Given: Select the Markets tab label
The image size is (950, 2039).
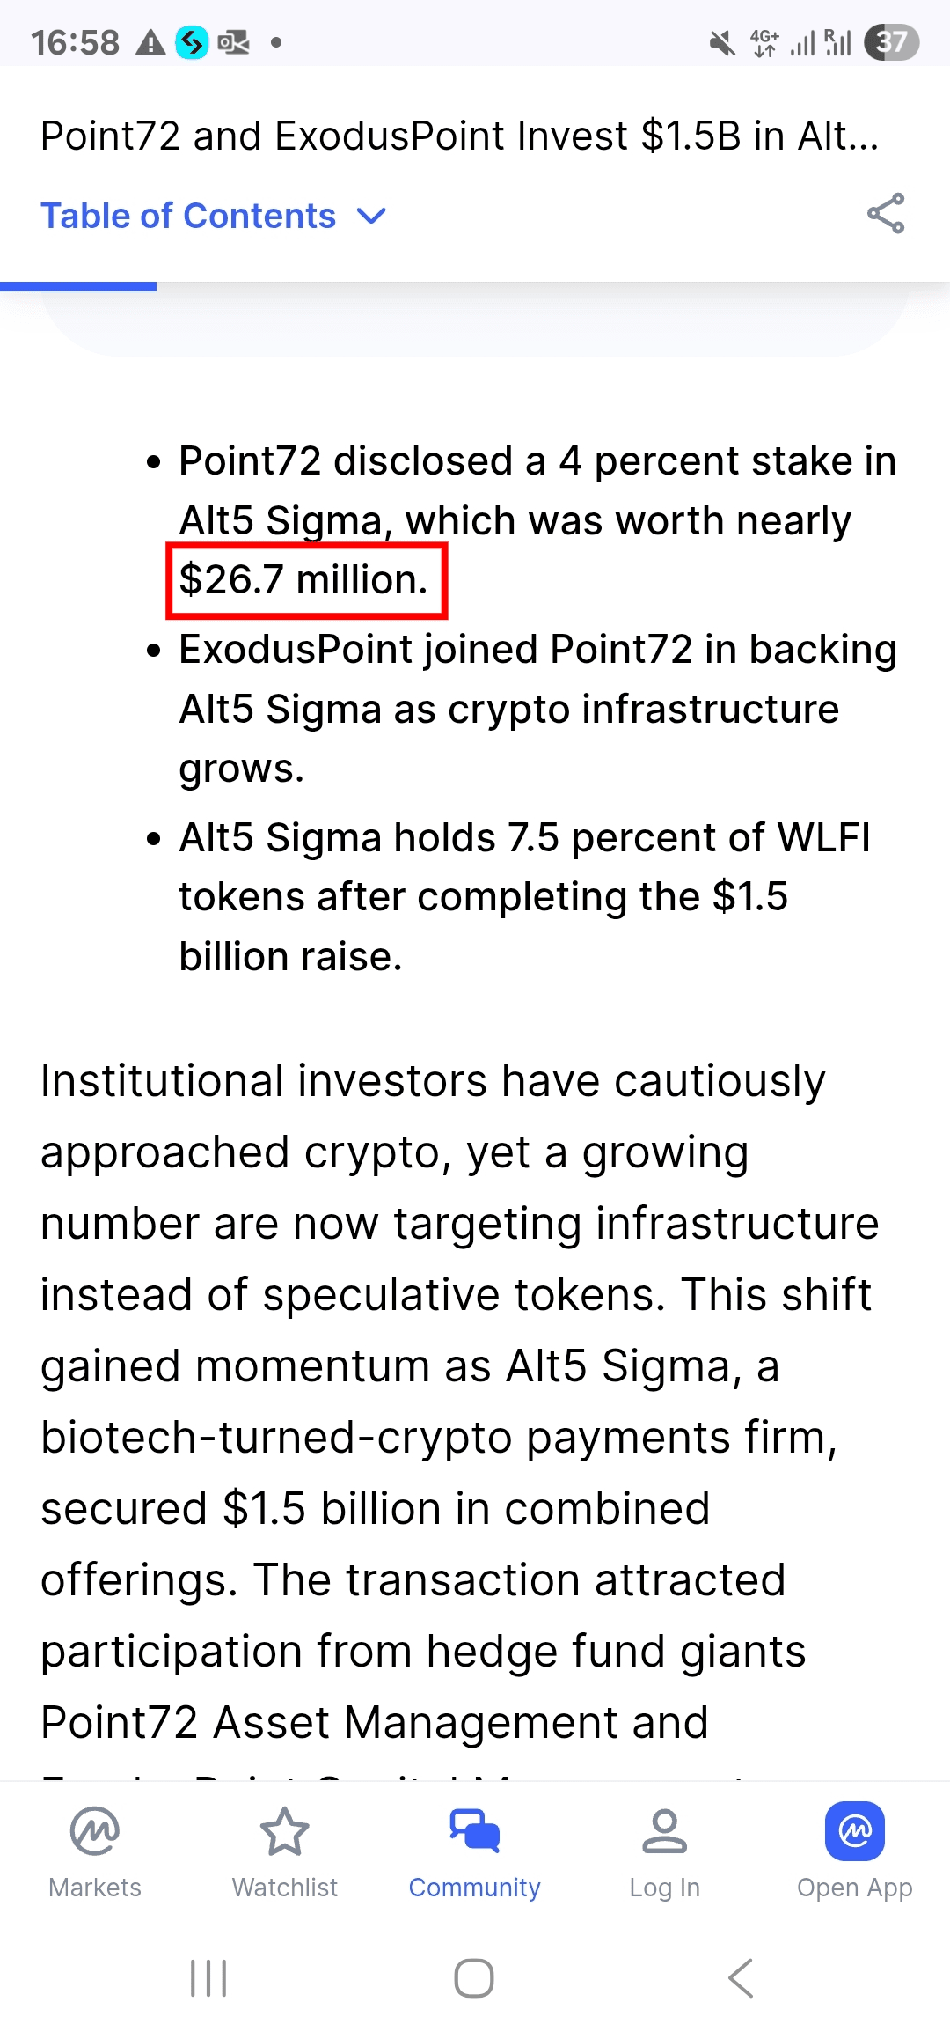Looking at the screenshot, I should point(95,1888).
